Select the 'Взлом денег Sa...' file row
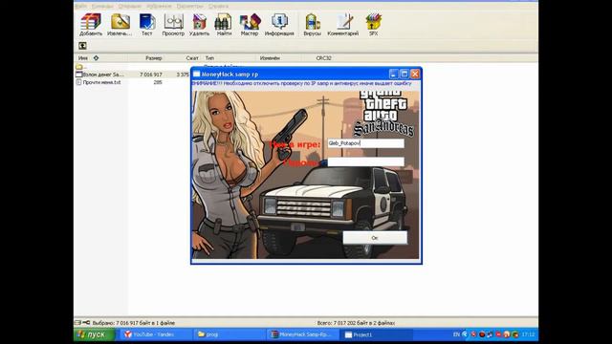Screen dimensions: 612x344 click(x=132, y=75)
